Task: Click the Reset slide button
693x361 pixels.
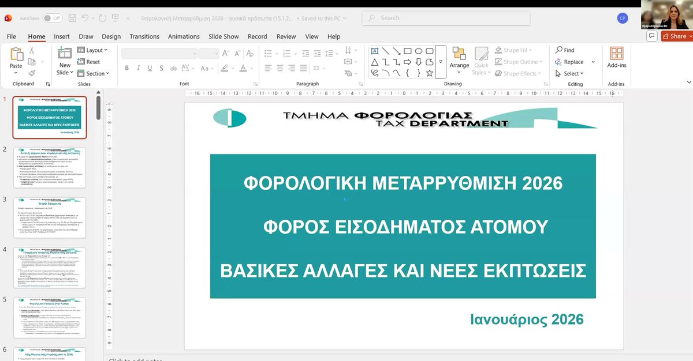Action: 88,62
